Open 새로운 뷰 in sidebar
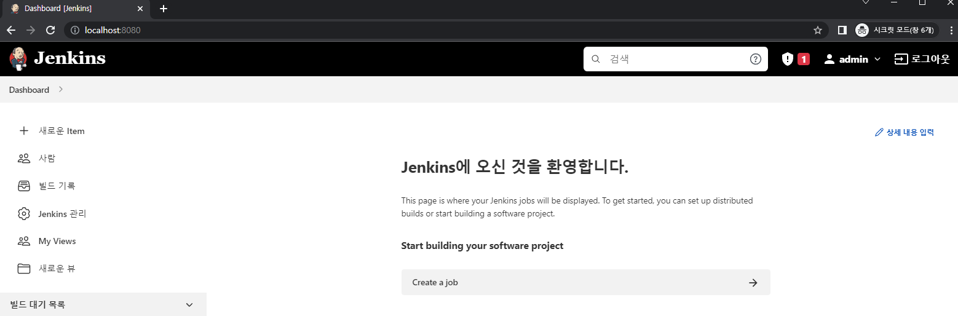The image size is (958, 316). [x=57, y=269]
